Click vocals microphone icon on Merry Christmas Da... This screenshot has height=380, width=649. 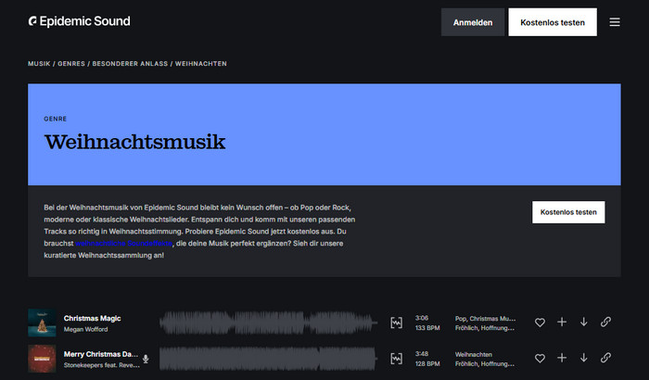click(x=146, y=359)
